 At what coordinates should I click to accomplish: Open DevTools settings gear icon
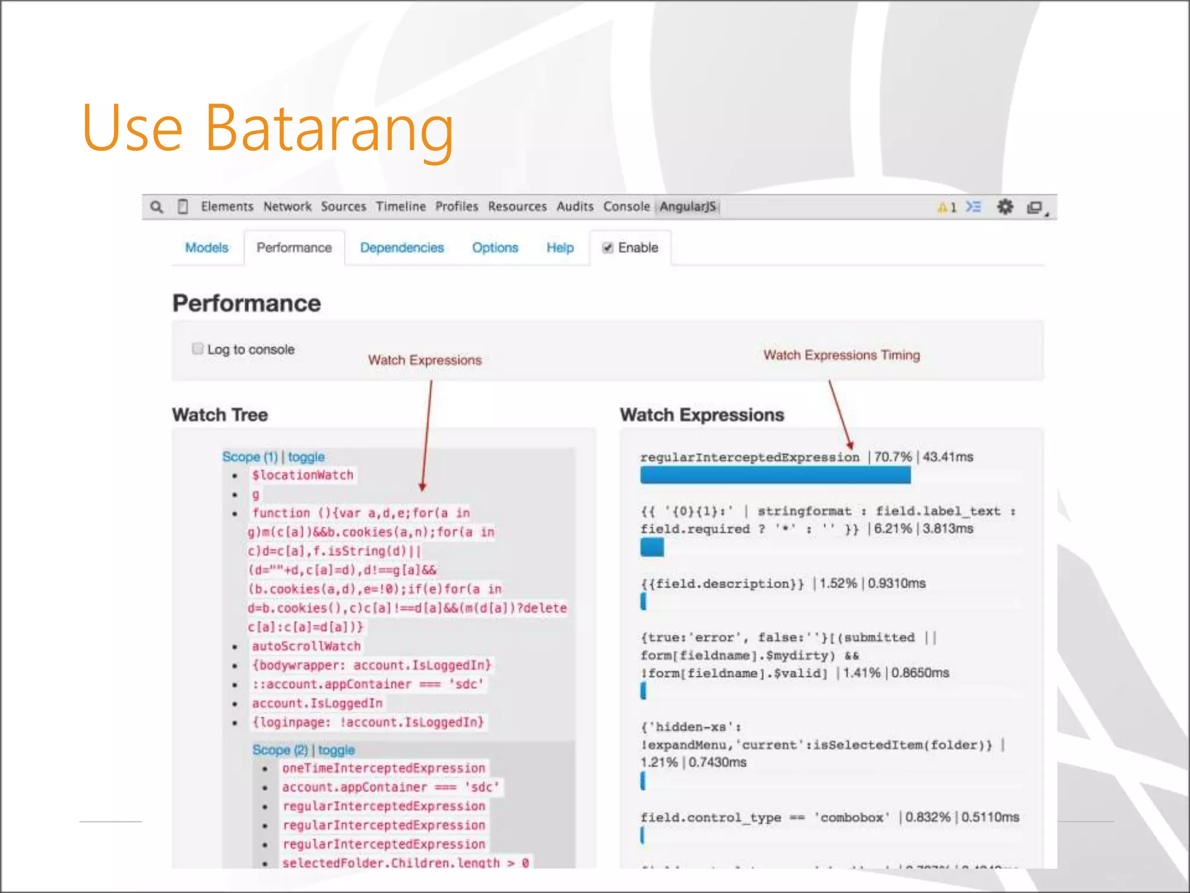1005,207
